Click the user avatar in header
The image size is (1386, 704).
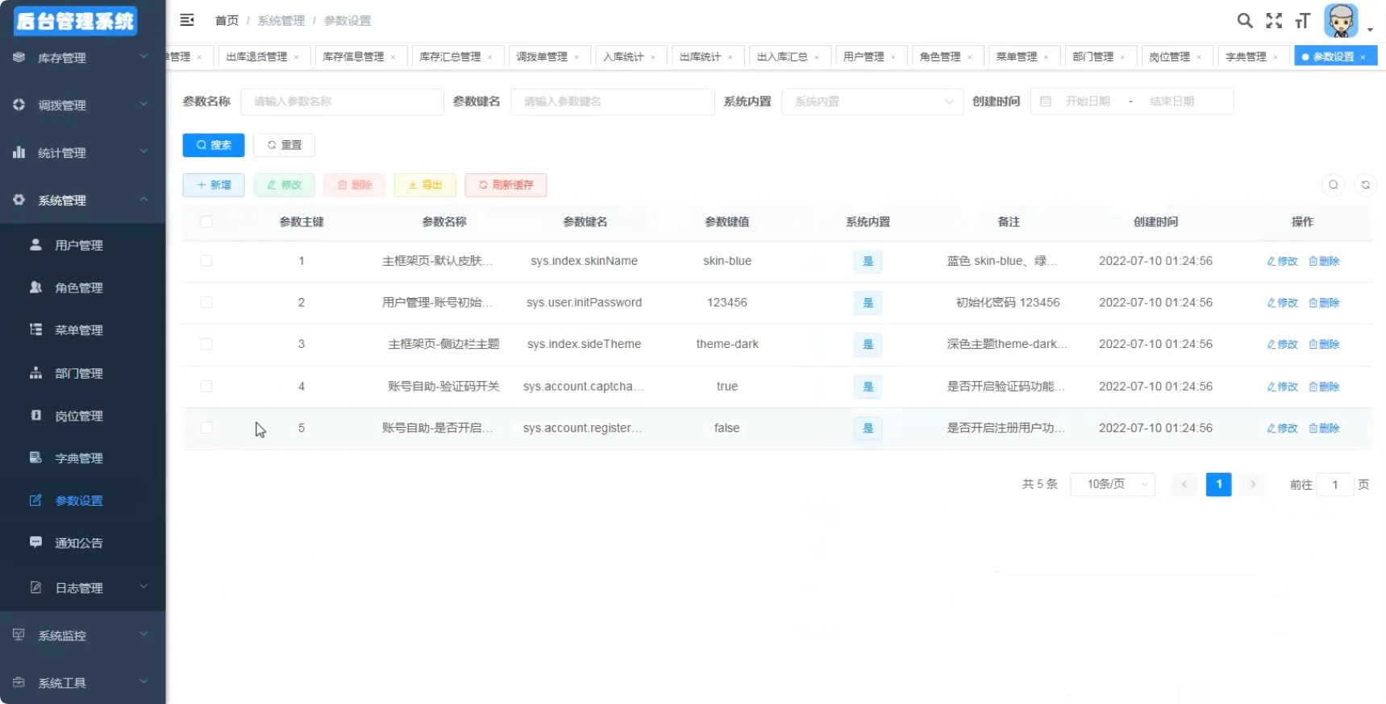tap(1341, 21)
